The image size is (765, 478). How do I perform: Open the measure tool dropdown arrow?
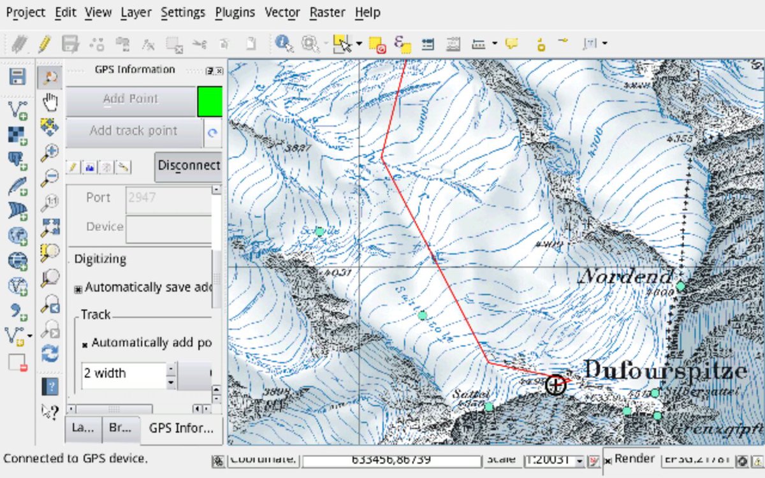[x=495, y=44]
